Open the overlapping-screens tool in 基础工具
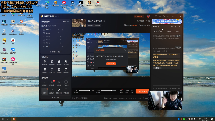 pyautogui.click(x=59, y=91)
